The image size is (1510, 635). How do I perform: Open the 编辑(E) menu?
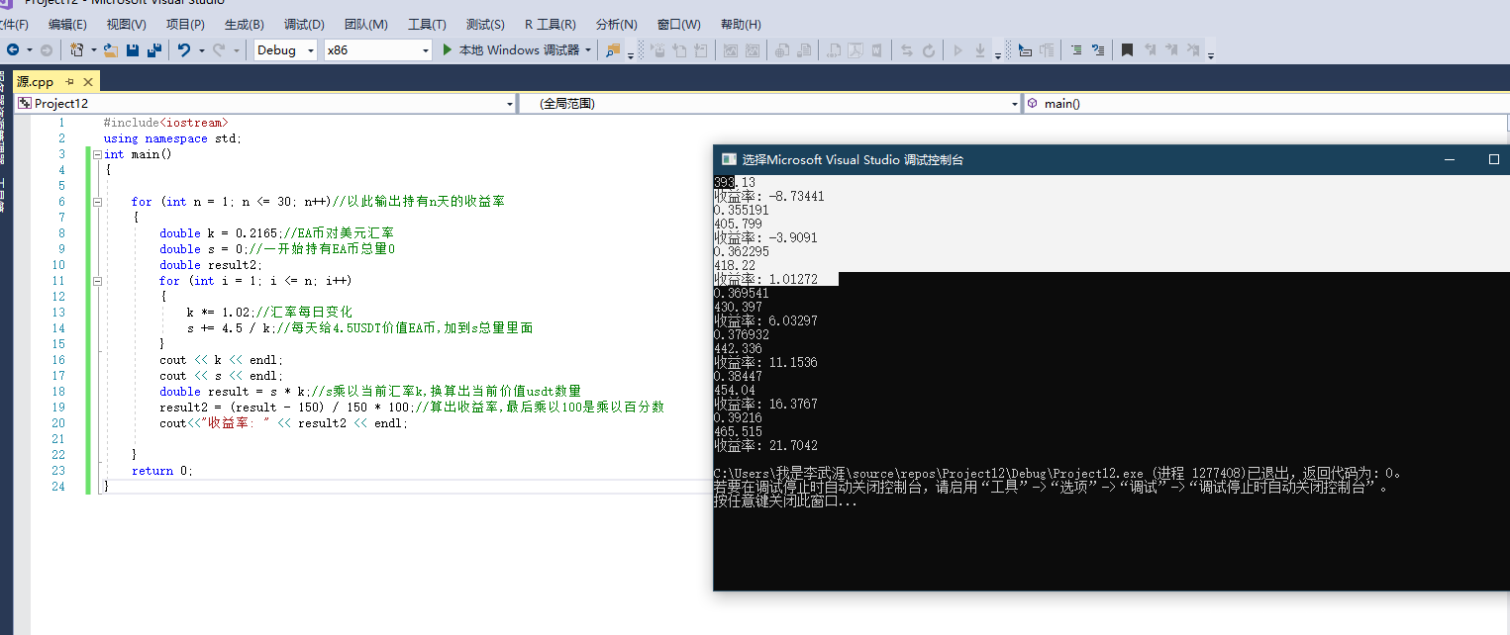click(x=67, y=24)
